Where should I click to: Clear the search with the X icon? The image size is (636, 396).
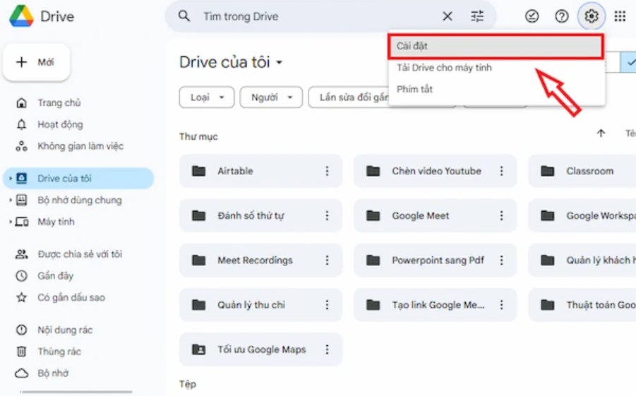tap(448, 16)
